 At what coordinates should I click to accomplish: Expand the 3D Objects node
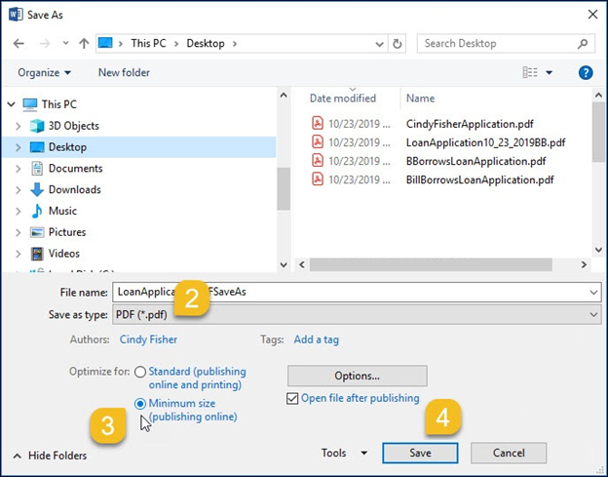18,126
